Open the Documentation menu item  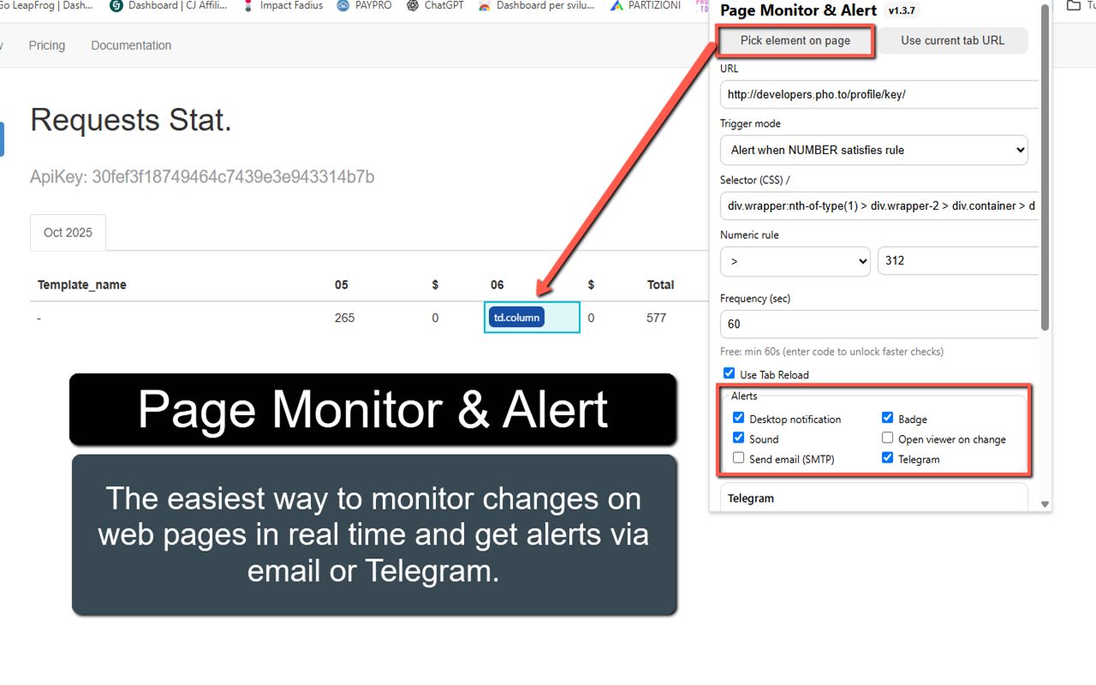tap(131, 45)
